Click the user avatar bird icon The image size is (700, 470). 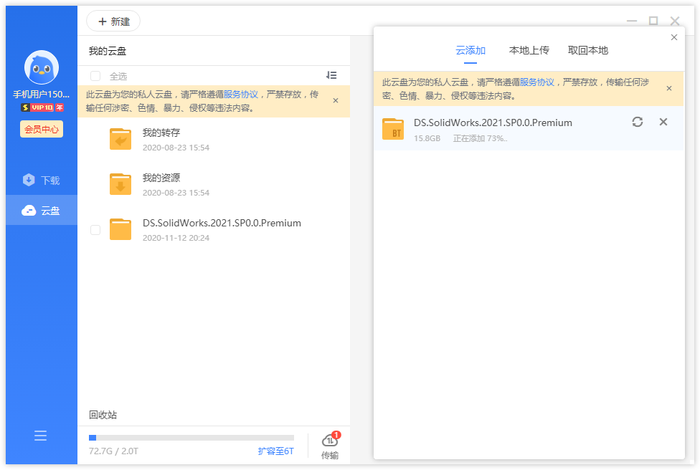[41, 67]
